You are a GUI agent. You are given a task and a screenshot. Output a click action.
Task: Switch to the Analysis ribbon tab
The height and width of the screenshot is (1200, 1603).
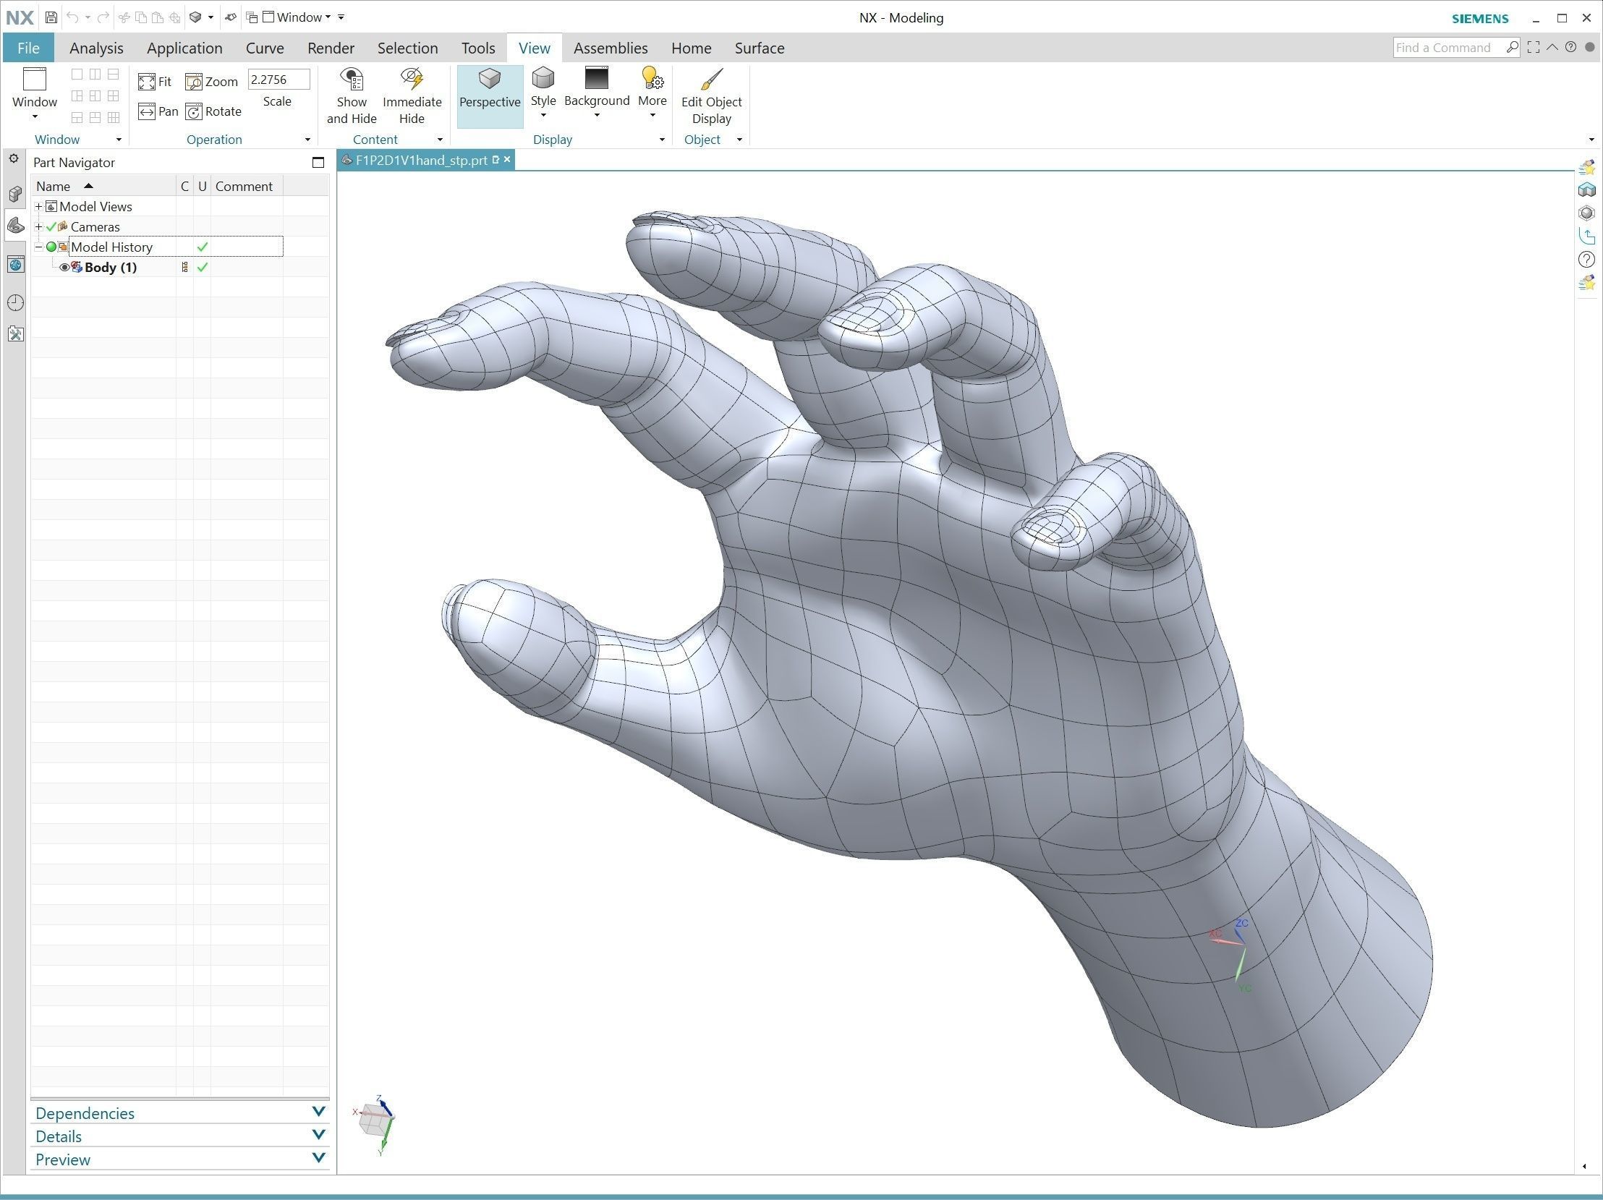(x=96, y=48)
